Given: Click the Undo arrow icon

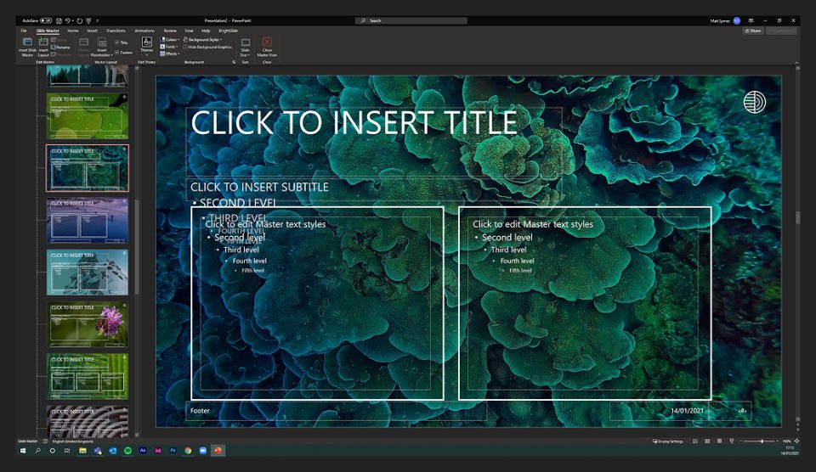Looking at the screenshot, I should 67,20.
